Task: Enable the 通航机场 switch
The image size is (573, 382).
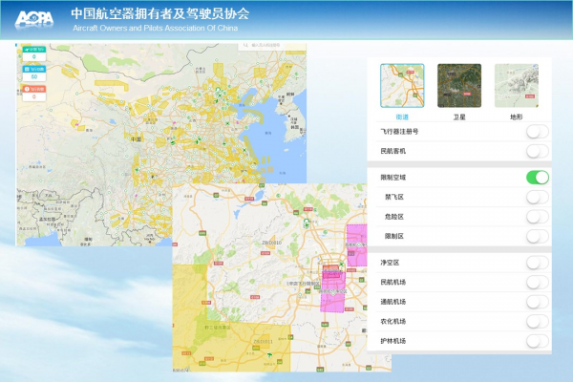Action: 537,302
